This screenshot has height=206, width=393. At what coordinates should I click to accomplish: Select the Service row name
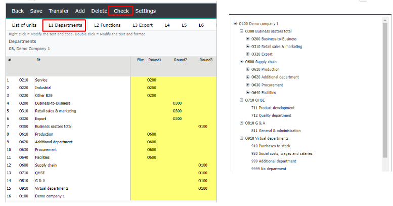click(x=41, y=80)
